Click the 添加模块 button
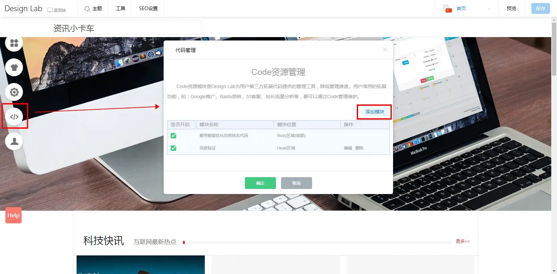The image size is (557, 274). click(374, 112)
